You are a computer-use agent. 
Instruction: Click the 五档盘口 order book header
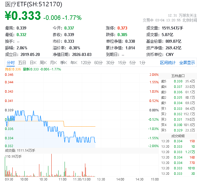tap(178, 76)
